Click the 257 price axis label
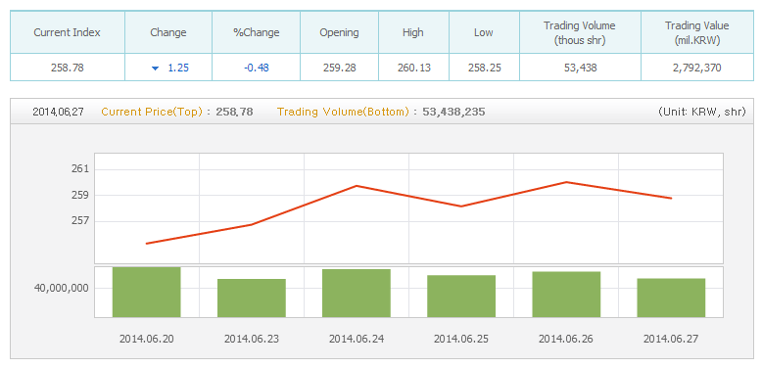 tap(80, 221)
